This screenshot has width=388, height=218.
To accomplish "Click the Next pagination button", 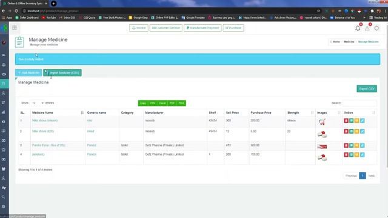I will point(372,176).
